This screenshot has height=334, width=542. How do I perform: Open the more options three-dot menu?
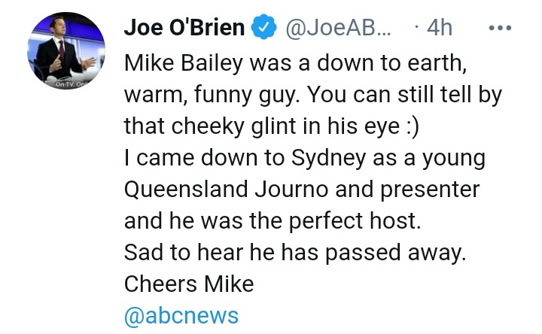coord(500,29)
